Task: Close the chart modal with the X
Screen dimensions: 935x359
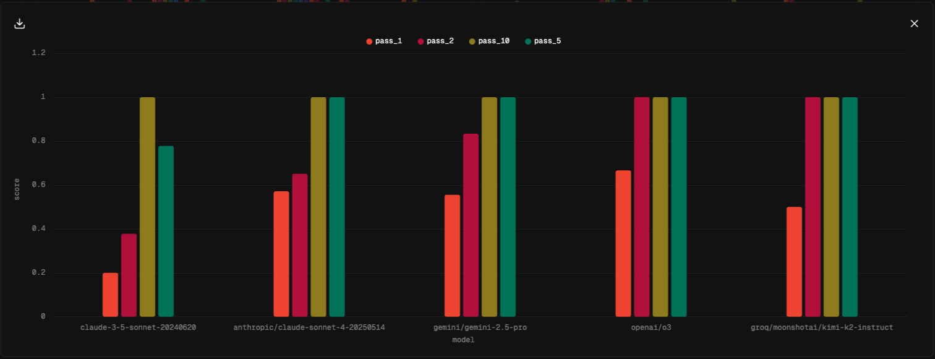Action: point(914,24)
